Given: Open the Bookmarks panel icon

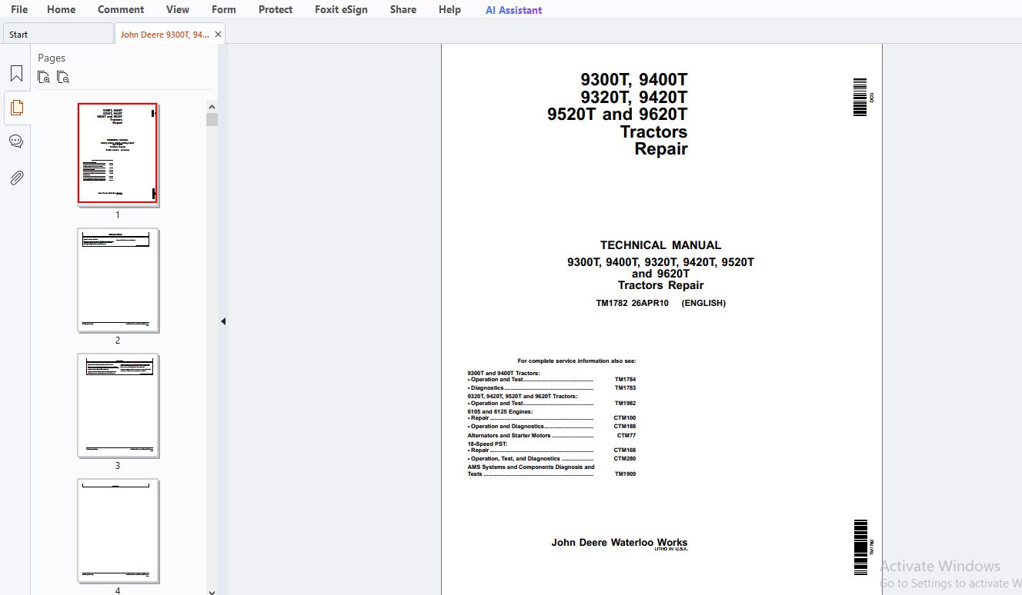Looking at the screenshot, I should 16,74.
